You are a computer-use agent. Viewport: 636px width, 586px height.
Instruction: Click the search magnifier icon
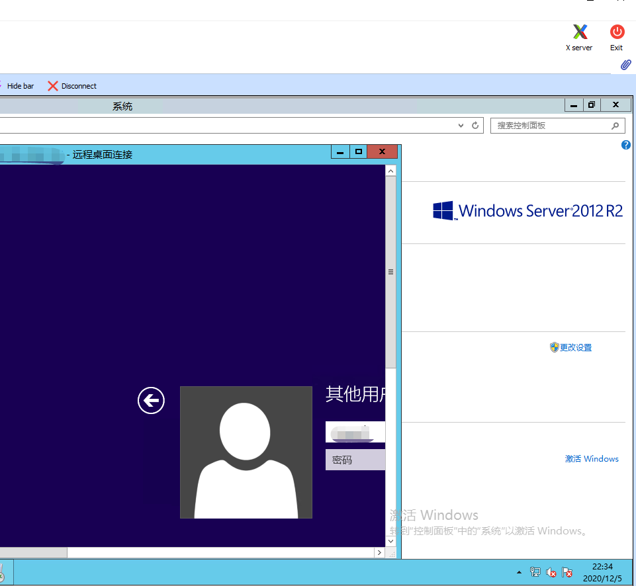click(615, 126)
